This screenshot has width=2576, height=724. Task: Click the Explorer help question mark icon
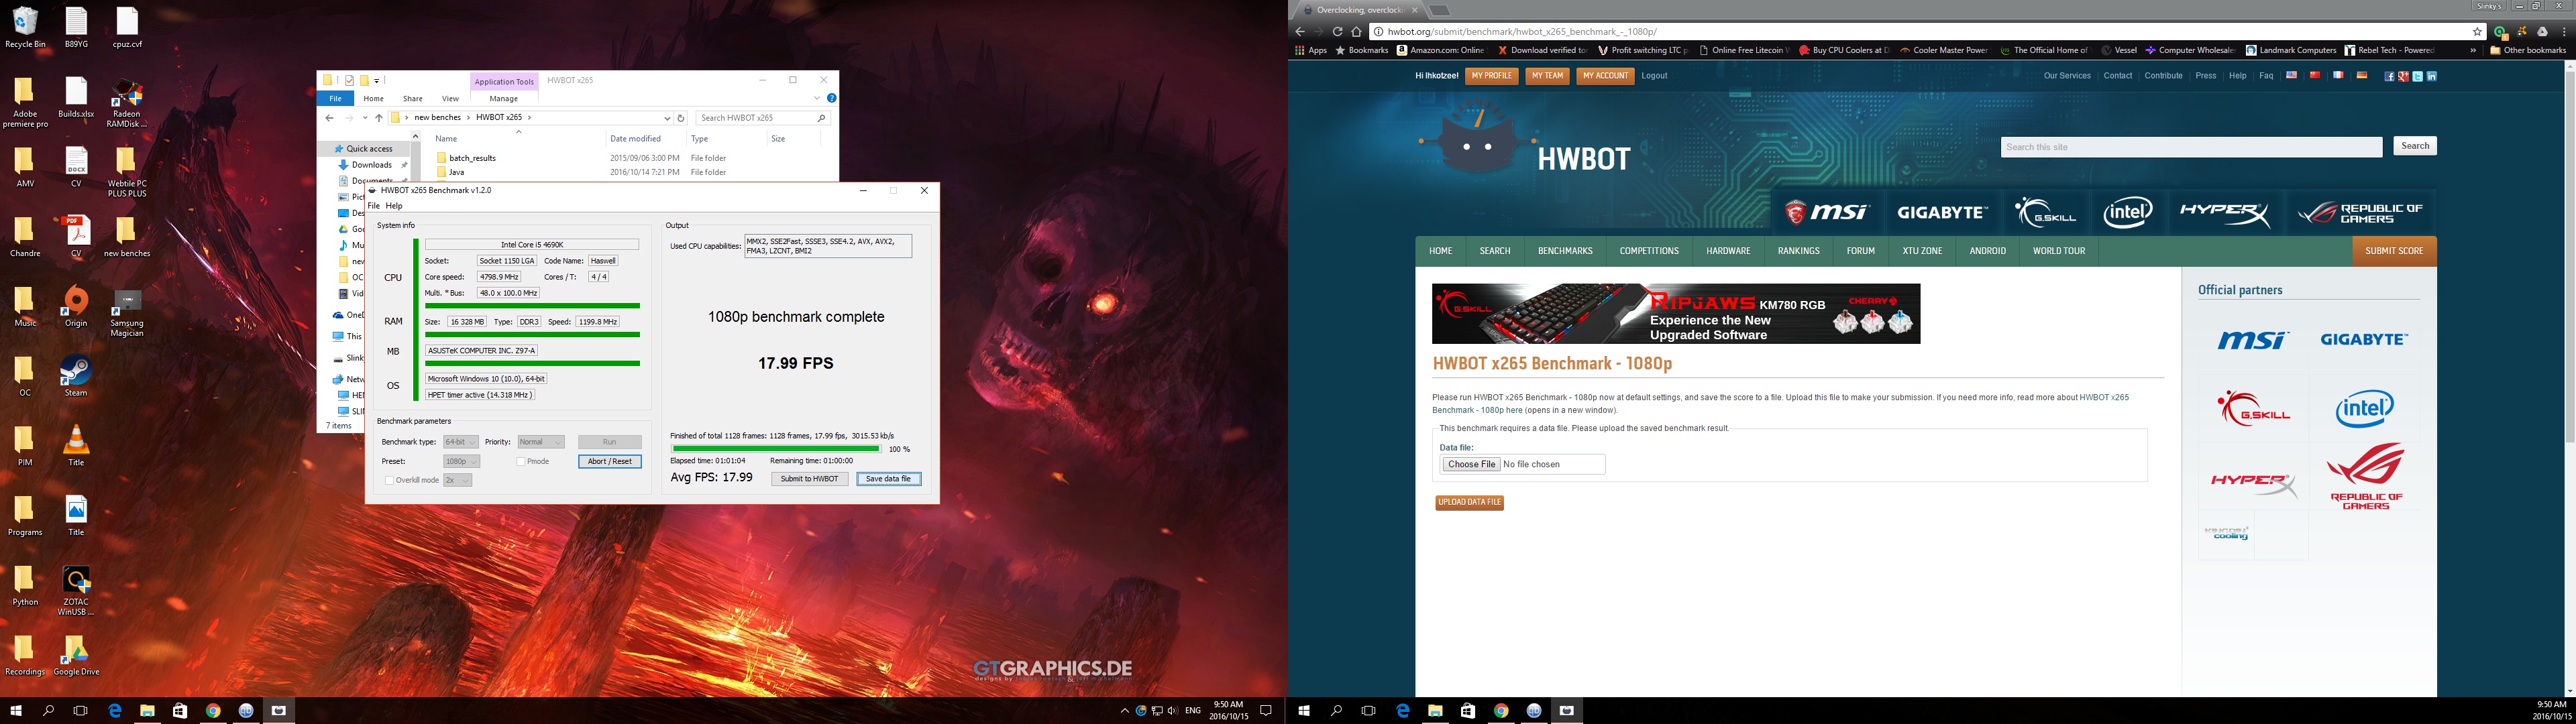pyautogui.click(x=831, y=98)
